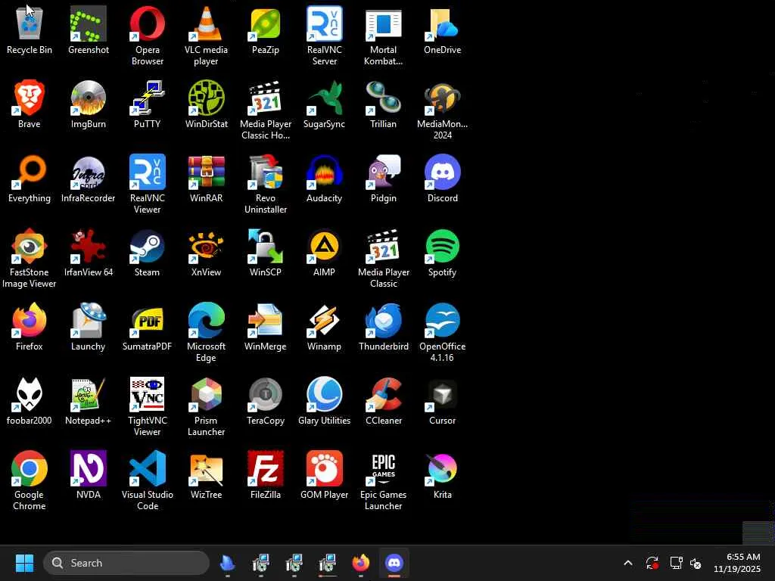The image size is (775, 581).
Task: Select the XnView shortcut
Action: 206,246
